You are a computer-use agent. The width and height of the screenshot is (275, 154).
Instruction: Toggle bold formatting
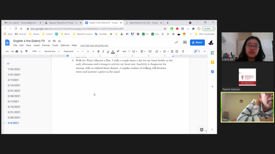[x=98, y=52]
